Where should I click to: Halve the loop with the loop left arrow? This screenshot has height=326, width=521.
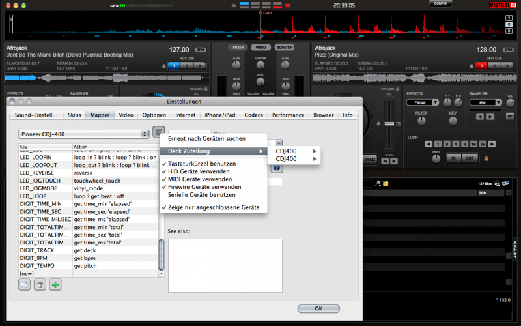429,144
